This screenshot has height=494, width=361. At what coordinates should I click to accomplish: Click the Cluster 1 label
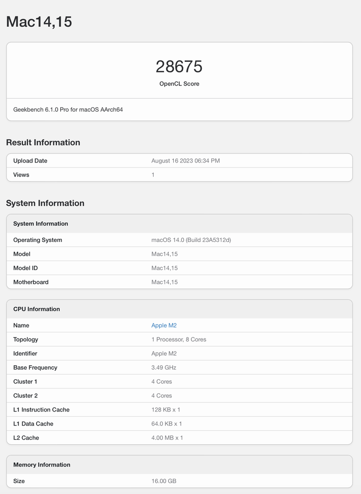pos(25,381)
